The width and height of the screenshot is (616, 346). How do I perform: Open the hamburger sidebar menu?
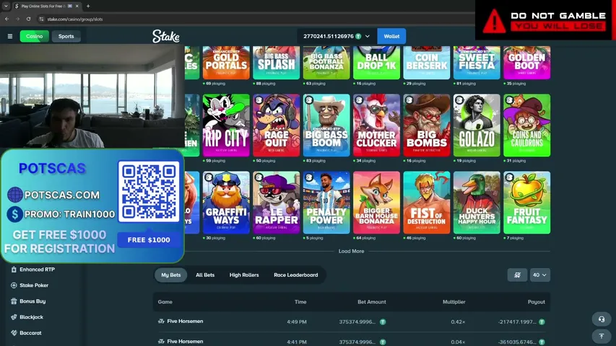10,36
